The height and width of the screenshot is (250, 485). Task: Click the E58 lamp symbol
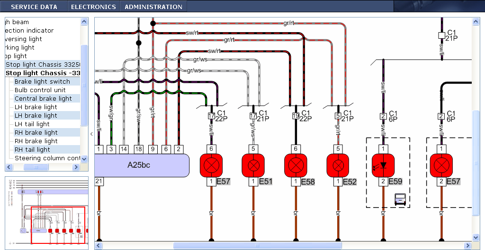[x=296, y=165]
